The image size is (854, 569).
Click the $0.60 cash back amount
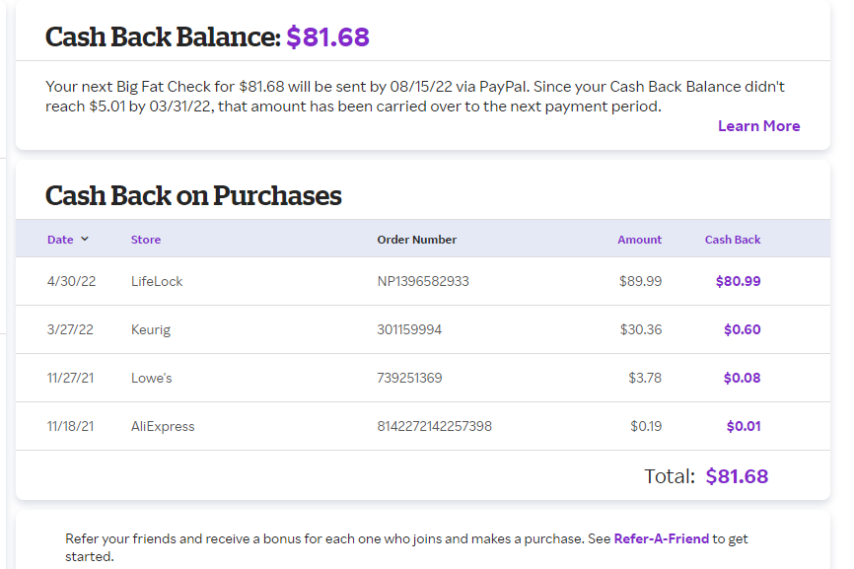742,329
